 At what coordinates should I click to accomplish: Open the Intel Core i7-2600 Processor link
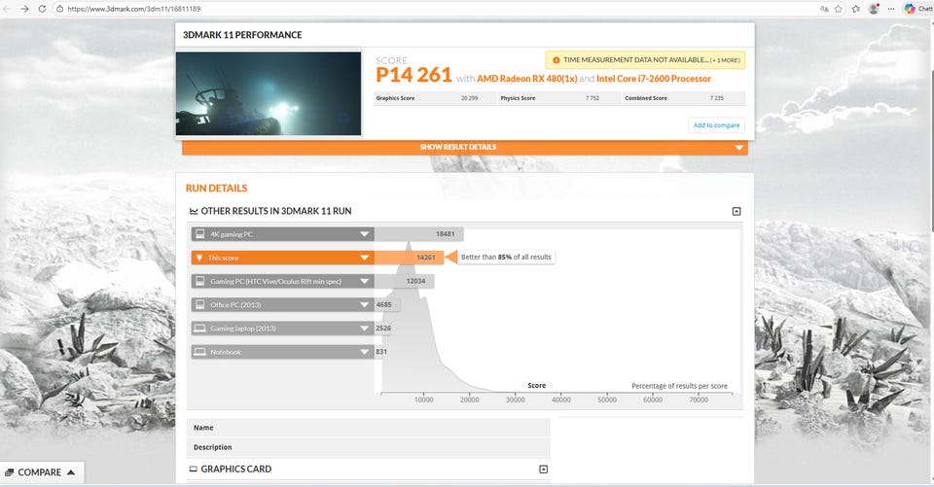coord(653,79)
